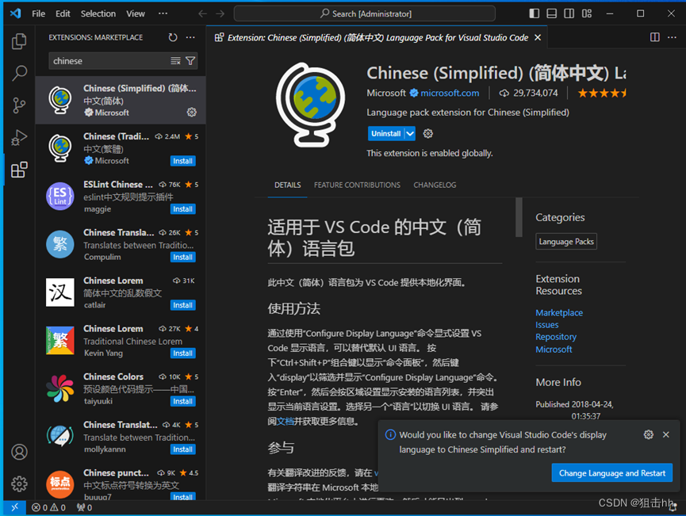
Task: Open the Search view in activity bar
Action: (19, 73)
